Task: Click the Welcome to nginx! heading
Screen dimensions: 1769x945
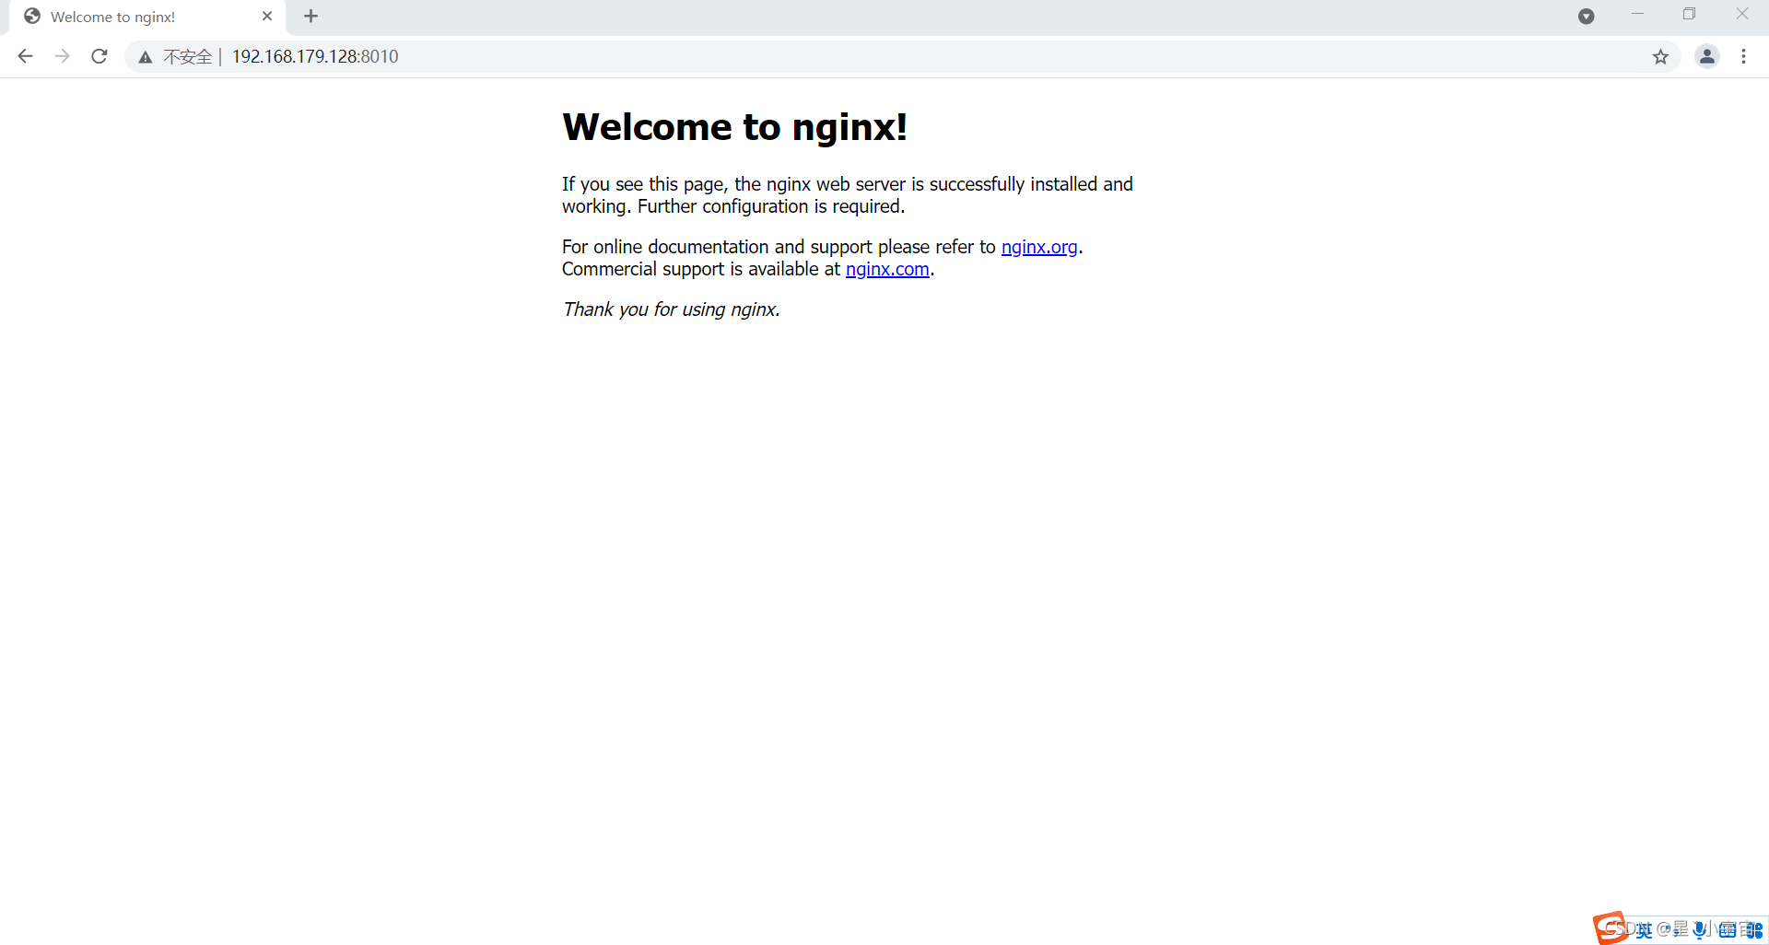Action: [x=734, y=127]
